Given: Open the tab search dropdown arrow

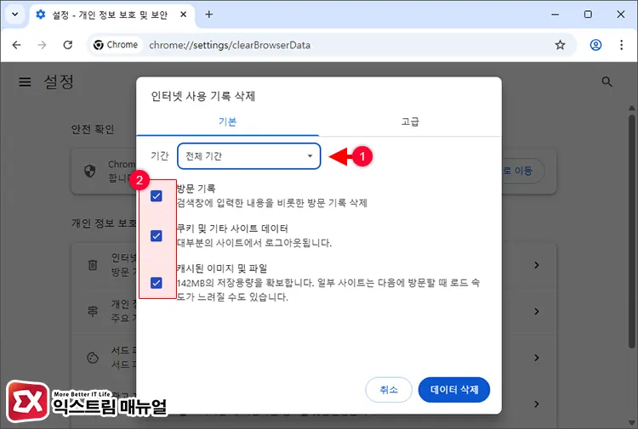Looking at the screenshot, I should coord(14,14).
